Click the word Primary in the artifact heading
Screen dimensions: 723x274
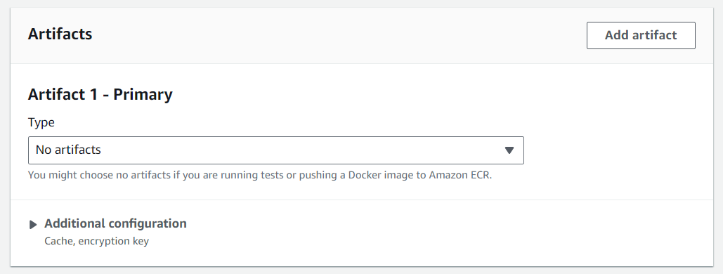143,94
